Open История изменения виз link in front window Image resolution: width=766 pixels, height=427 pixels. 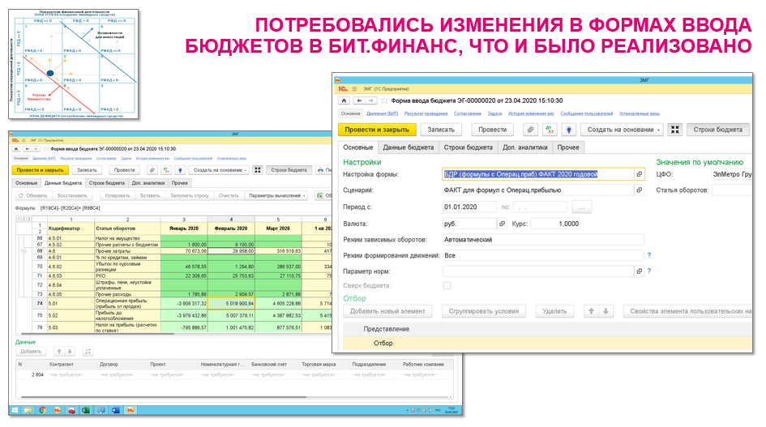(x=531, y=113)
